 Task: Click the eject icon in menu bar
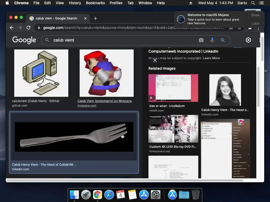(x=191, y=3)
